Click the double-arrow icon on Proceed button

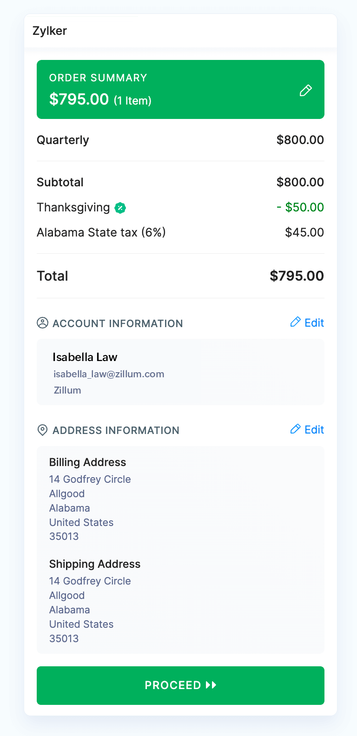point(211,685)
